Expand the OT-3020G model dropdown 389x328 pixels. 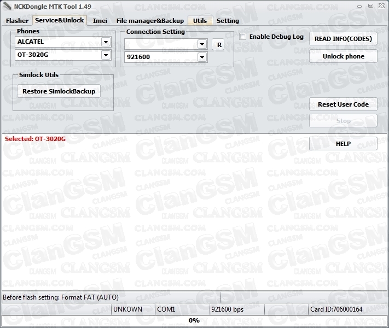point(106,55)
